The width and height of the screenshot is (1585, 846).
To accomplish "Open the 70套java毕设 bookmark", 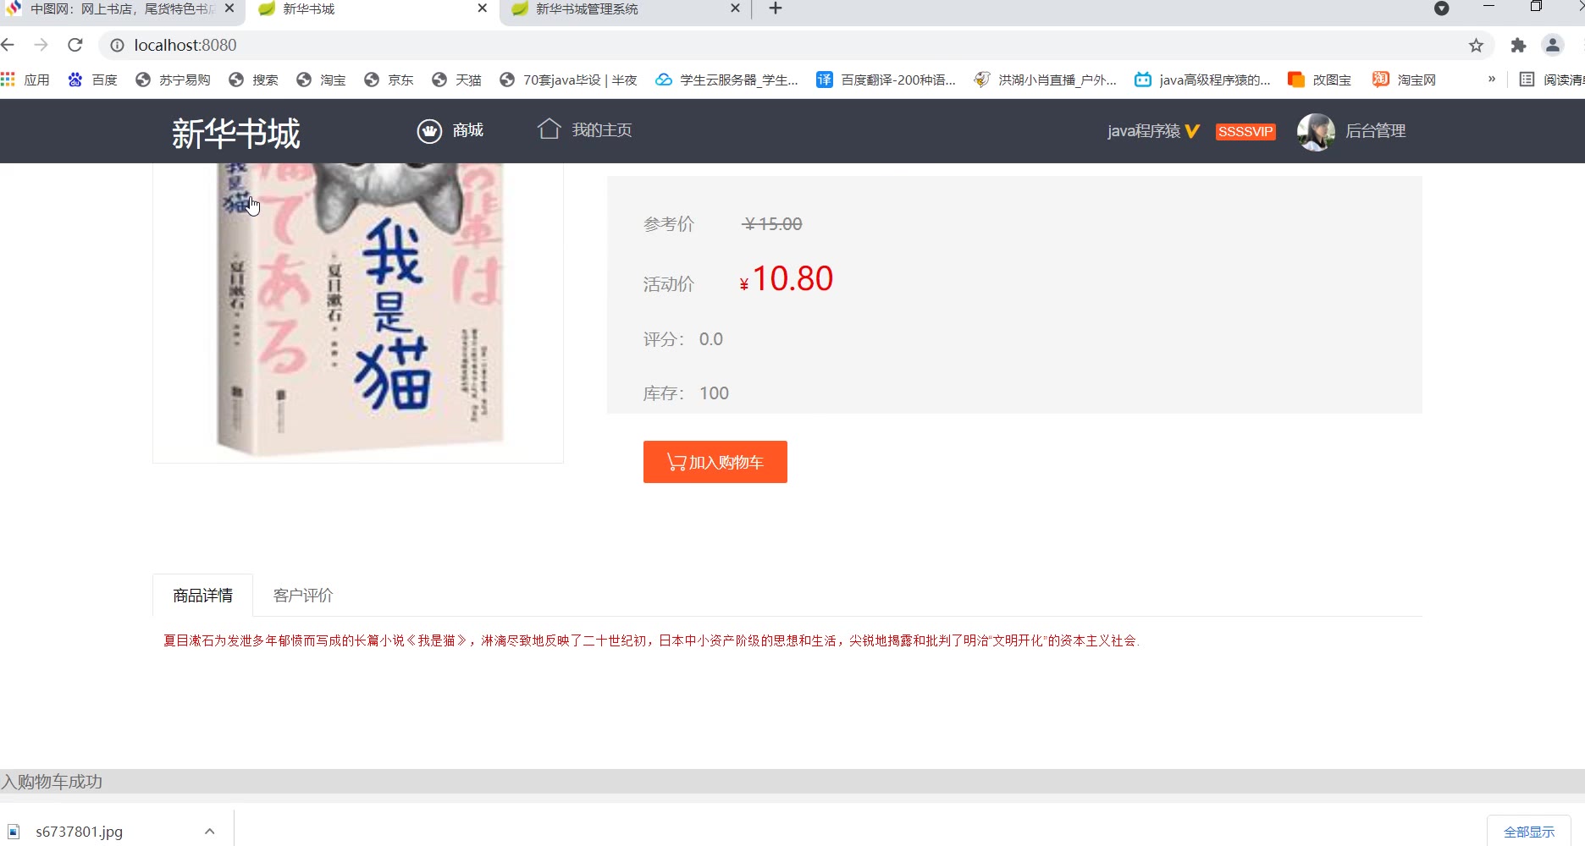I will pos(568,80).
